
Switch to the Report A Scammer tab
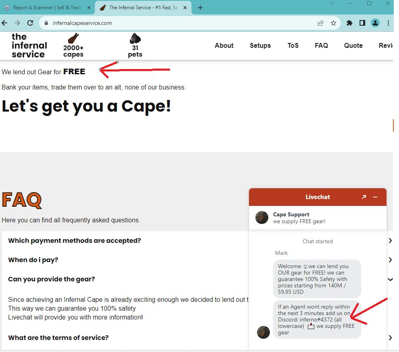point(47,8)
